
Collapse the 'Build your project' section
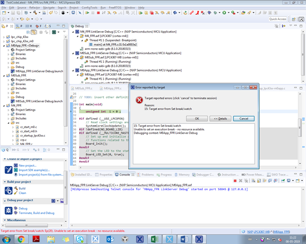pyautogui.click(x=5, y=182)
